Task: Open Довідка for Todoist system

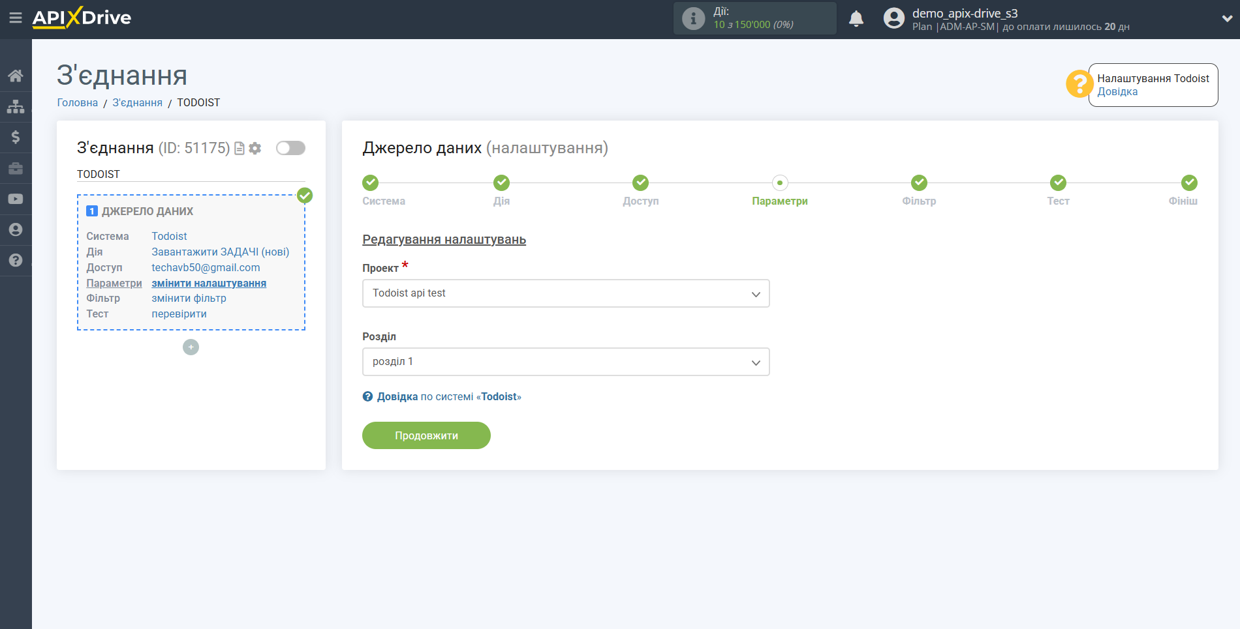Action: (x=449, y=396)
